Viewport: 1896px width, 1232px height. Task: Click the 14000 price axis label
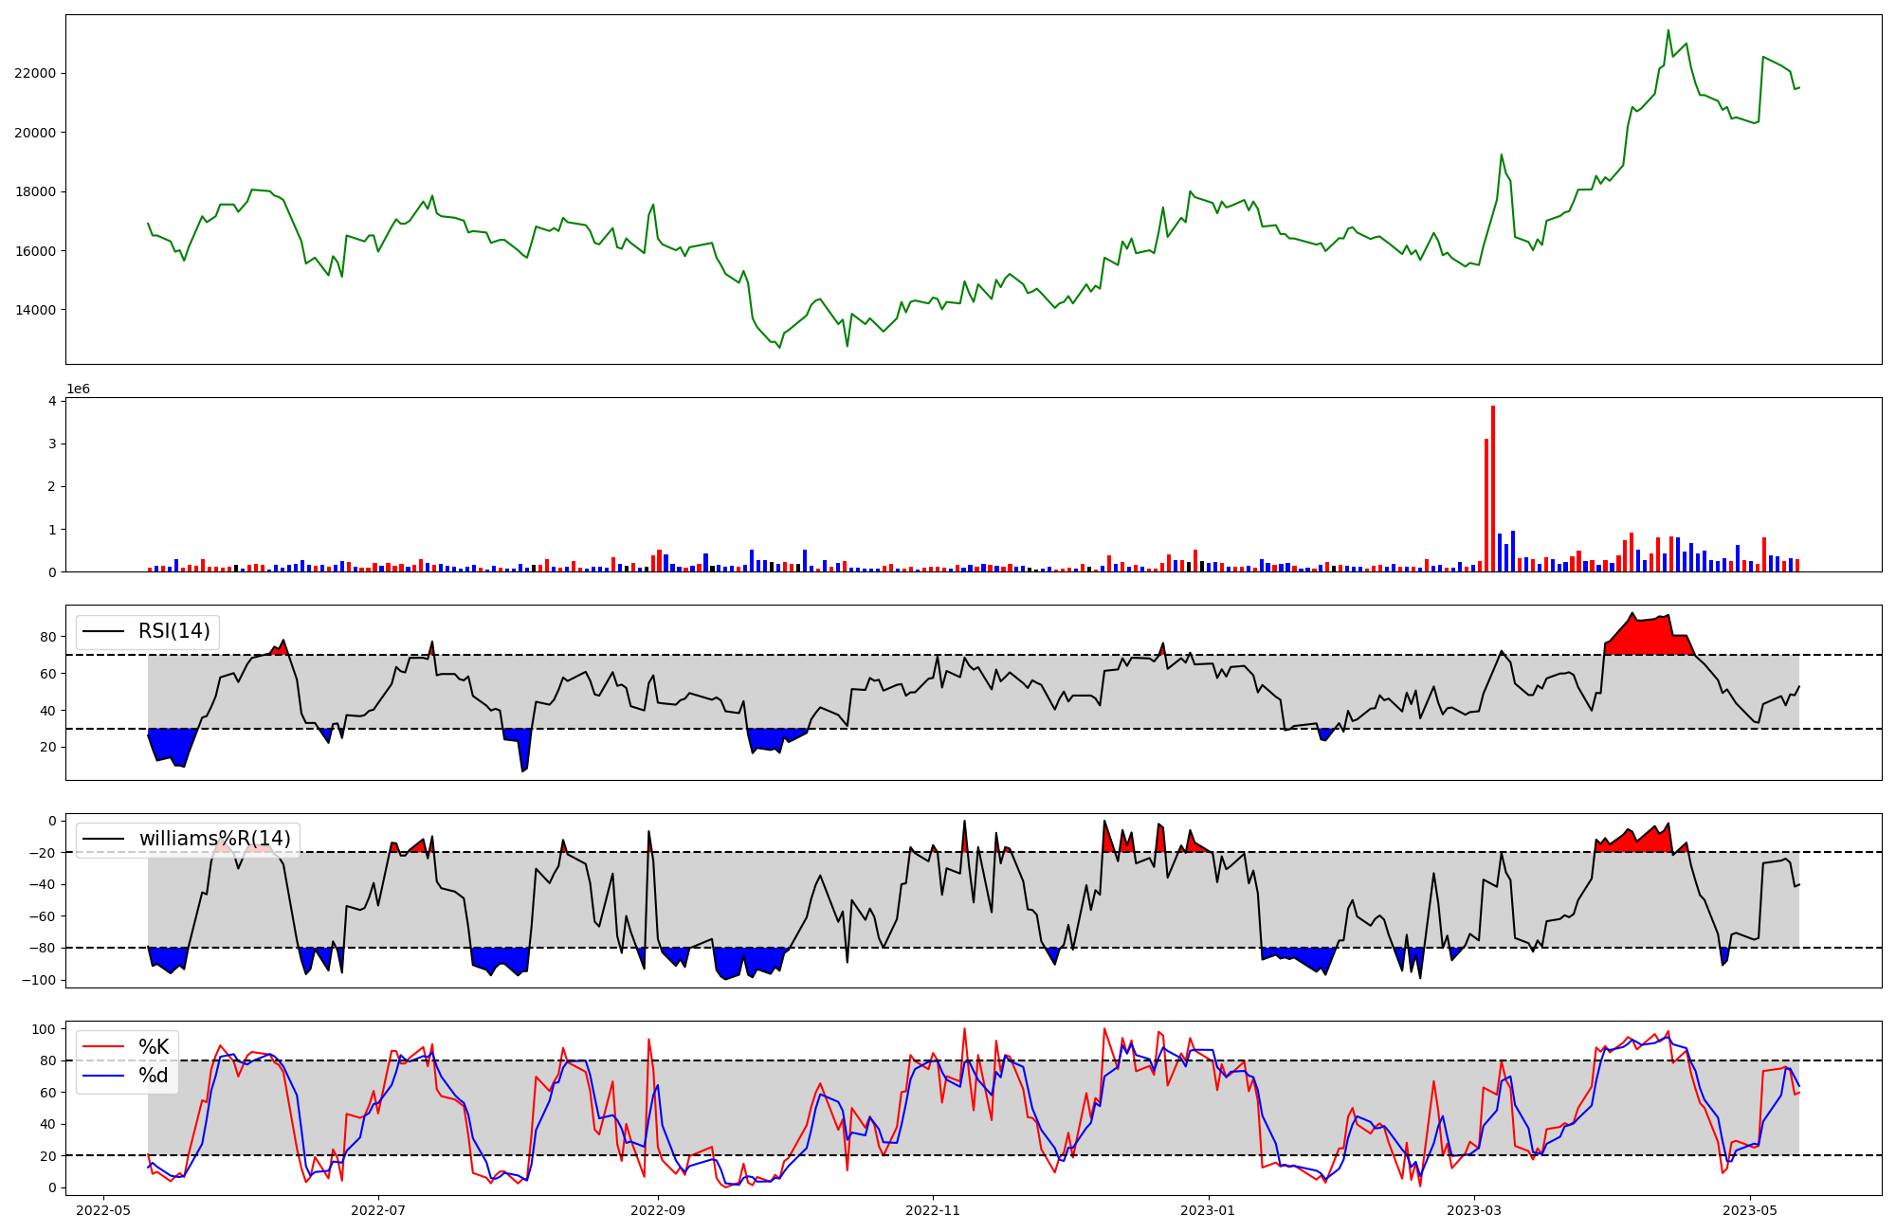pyautogui.click(x=35, y=310)
